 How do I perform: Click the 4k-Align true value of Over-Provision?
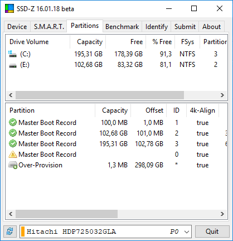[202, 165]
